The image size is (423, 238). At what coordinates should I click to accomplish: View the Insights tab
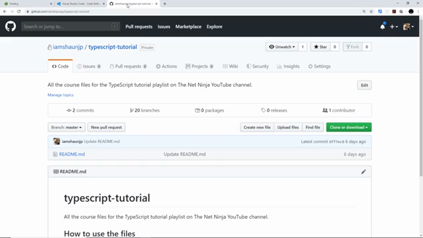(288, 66)
